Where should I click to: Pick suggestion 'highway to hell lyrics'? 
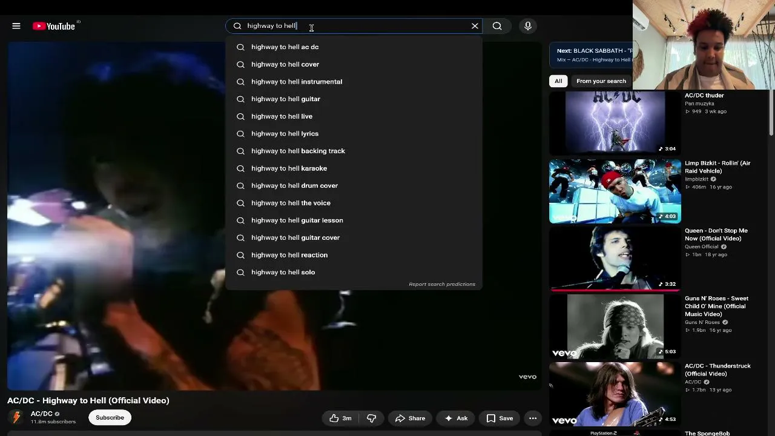pyautogui.click(x=354, y=134)
